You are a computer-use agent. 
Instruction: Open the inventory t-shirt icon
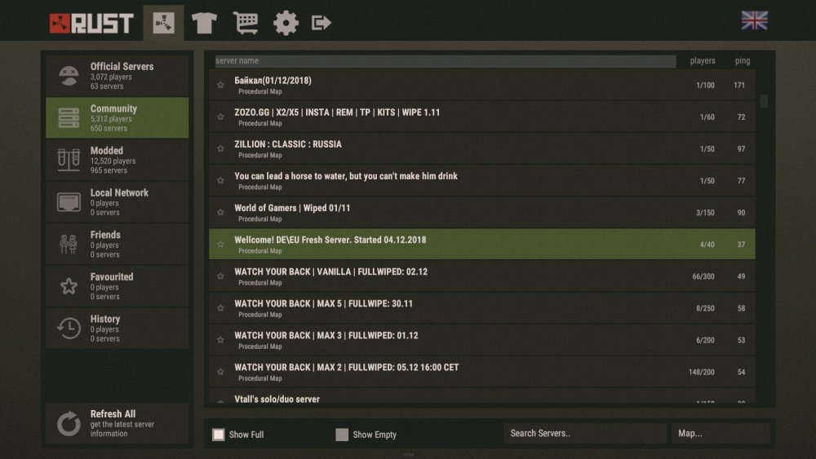point(203,23)
